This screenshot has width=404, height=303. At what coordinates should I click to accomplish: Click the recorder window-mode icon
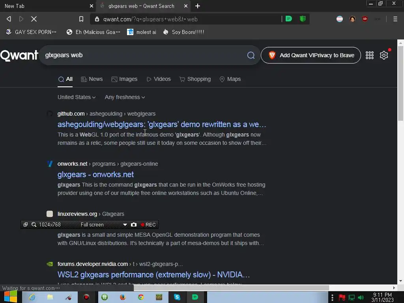point(26,224)
